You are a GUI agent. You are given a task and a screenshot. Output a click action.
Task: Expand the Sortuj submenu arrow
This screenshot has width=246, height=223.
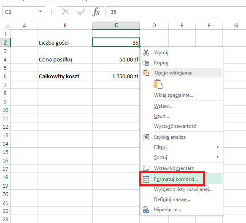coord(218,157)
